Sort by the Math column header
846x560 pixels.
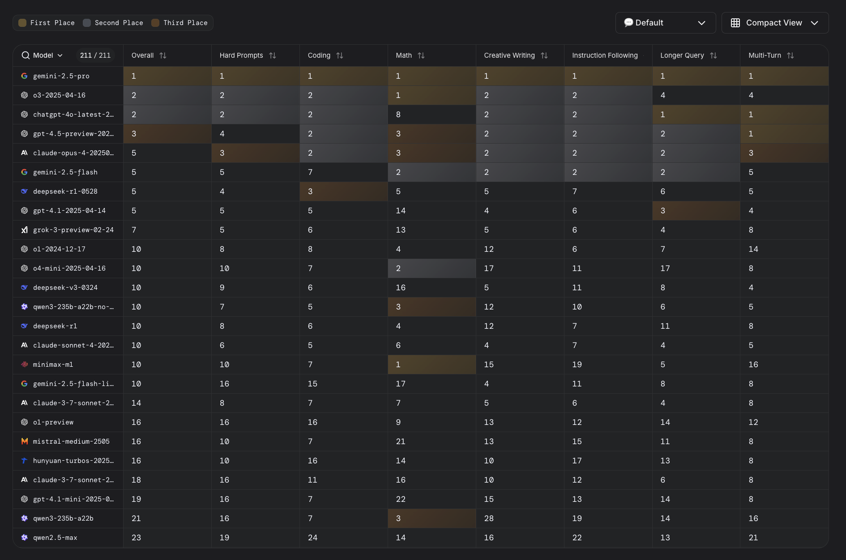(x=404, y=55)
